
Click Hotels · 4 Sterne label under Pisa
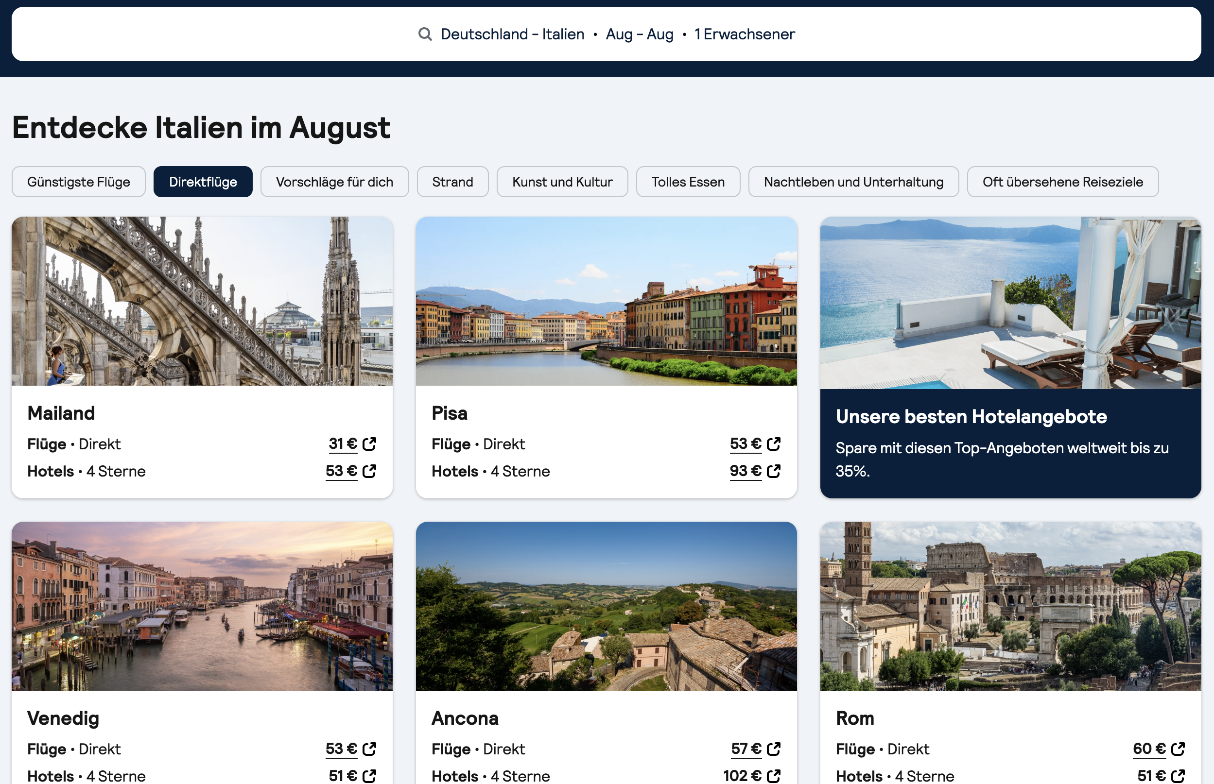pyautogui.click(x=491, y=471)
